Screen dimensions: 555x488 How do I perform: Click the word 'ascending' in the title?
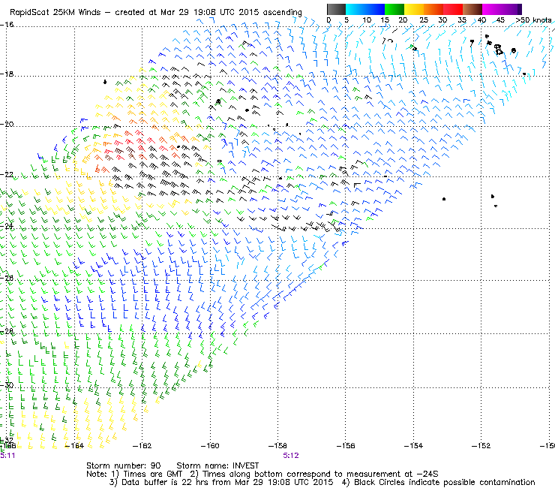point(282,13)
